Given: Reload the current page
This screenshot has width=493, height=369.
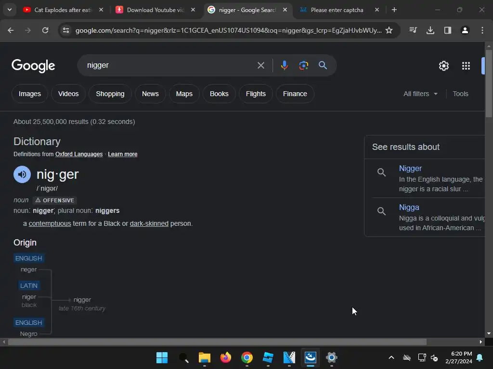Looking at the screenshot, I should point(45,30).
